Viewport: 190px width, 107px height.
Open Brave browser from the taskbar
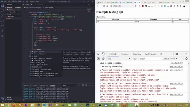tap(20, 105)
